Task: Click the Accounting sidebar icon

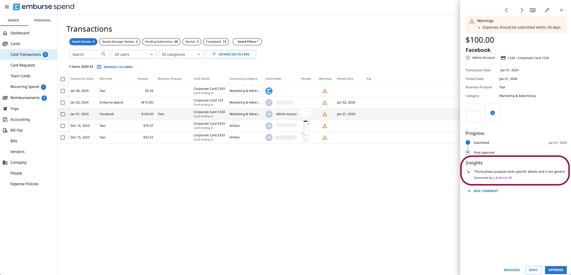Action: [5, 119]
